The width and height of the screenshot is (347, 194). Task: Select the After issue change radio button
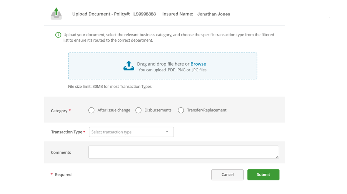point(91,110)
